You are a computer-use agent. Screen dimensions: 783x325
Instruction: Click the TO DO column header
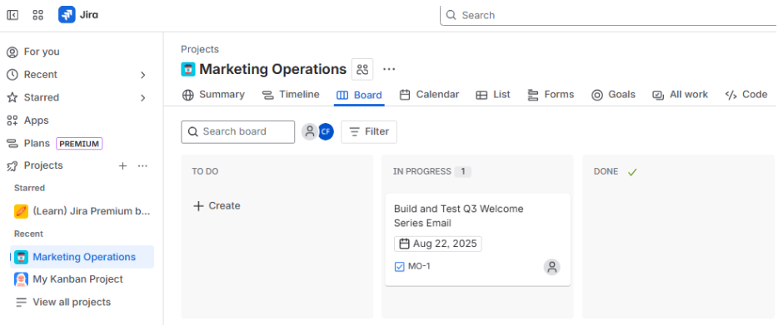(205, 171)
